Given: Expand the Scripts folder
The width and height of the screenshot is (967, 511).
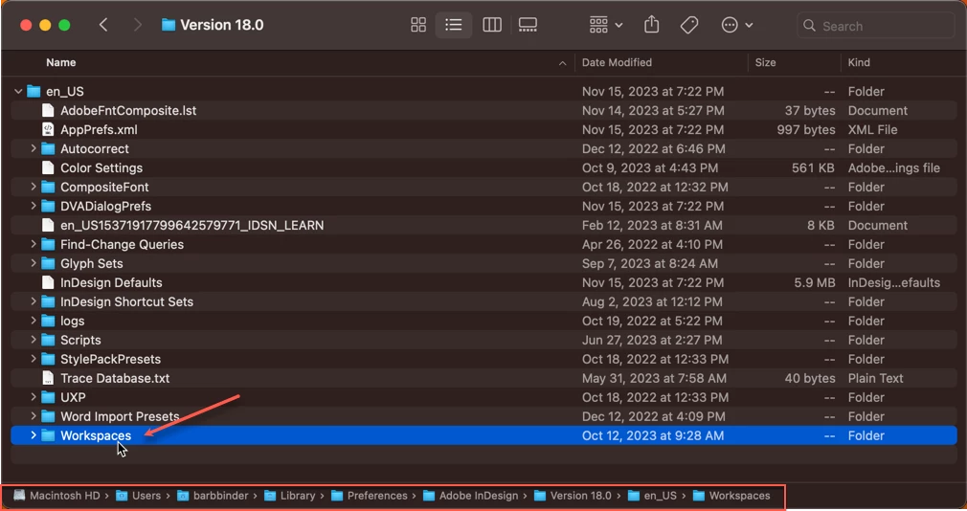Looking at the screenshot, I should pos(34,340).
